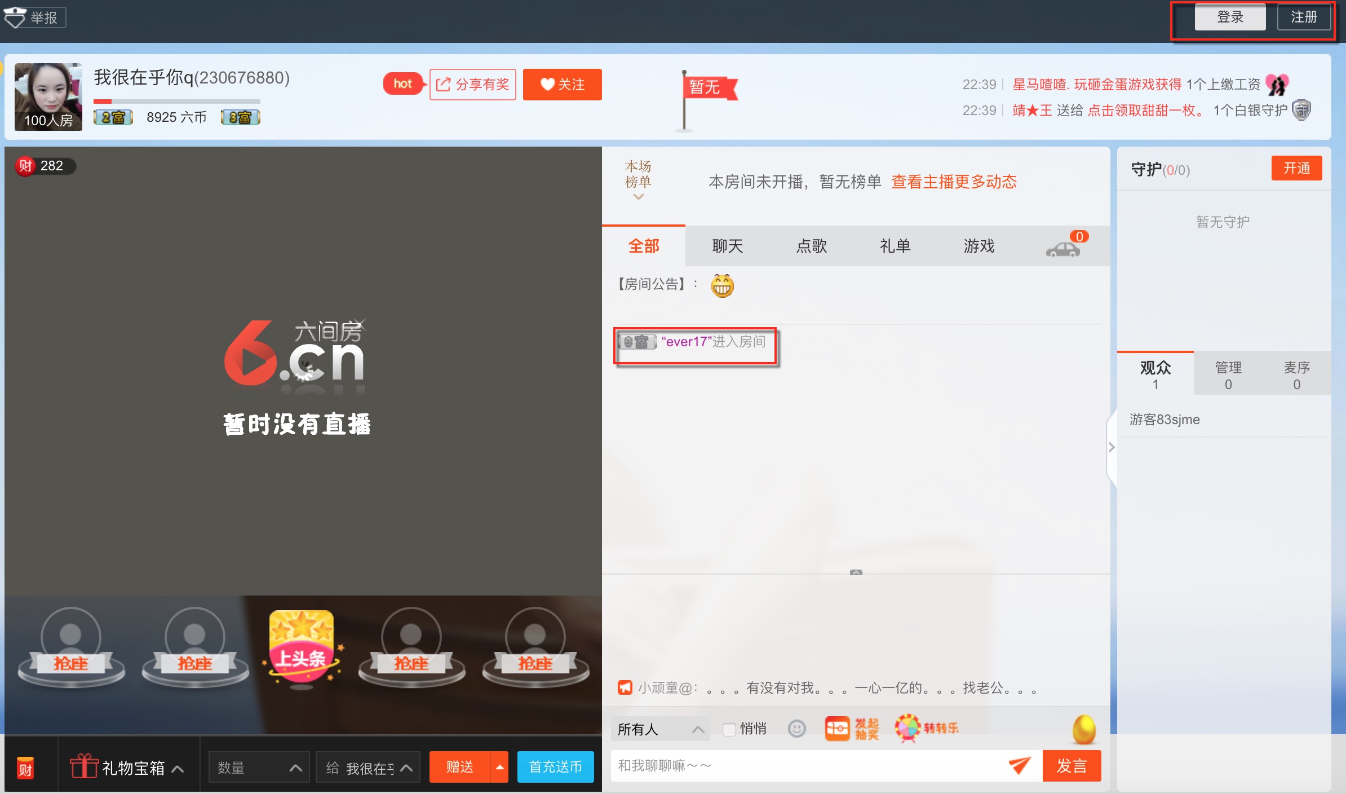
Task: Open the 所有人 recipient dropdown
Action: coord(661,729)
